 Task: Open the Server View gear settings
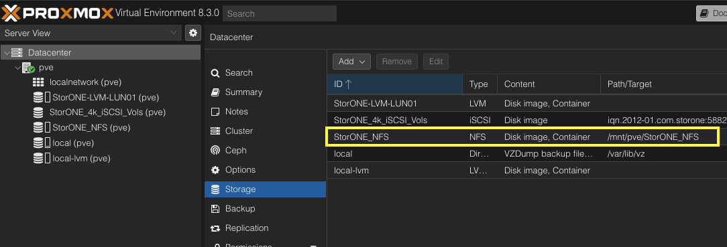(x=193, y=33)
